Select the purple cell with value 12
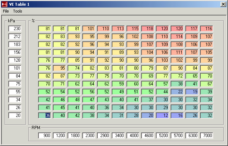The height and width of the screenshot is (146, 228). 163,116
